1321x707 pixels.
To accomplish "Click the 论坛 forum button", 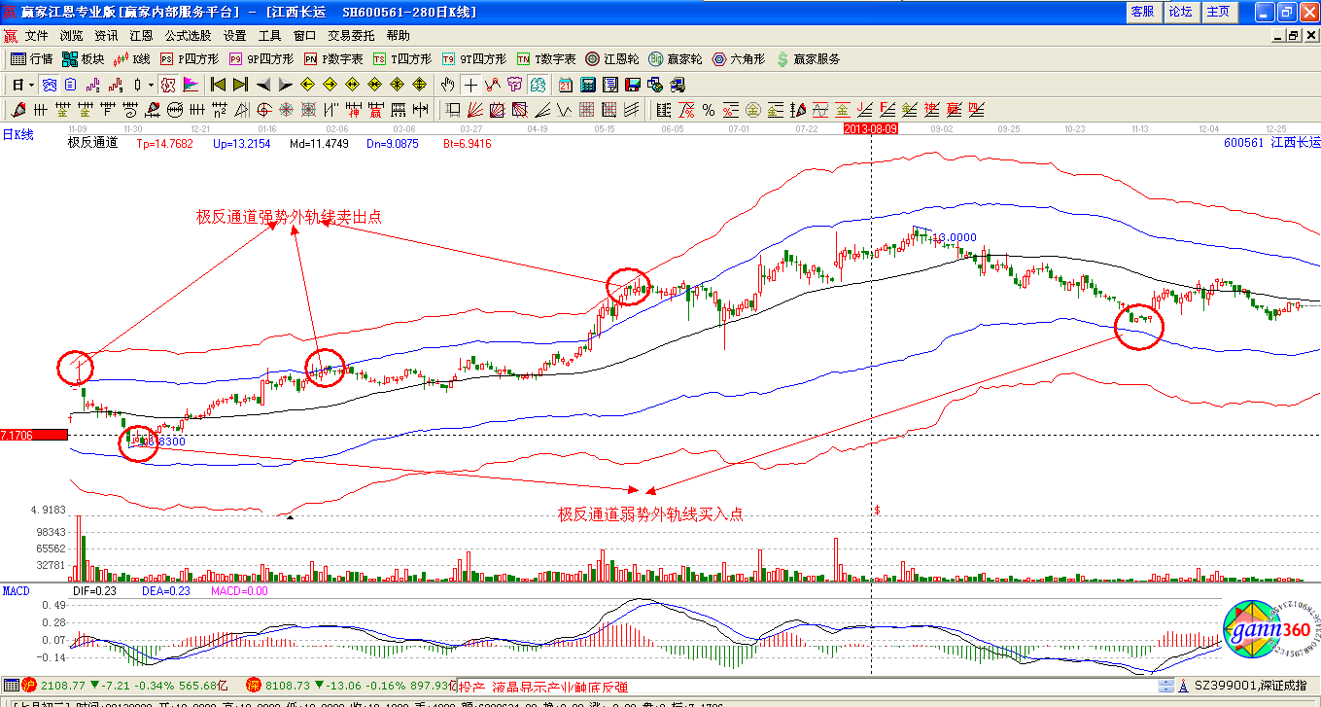I will [x=1180, y=12].
